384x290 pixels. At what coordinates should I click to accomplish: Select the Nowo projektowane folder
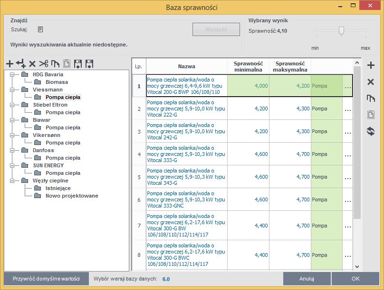[x=72, y=196]
